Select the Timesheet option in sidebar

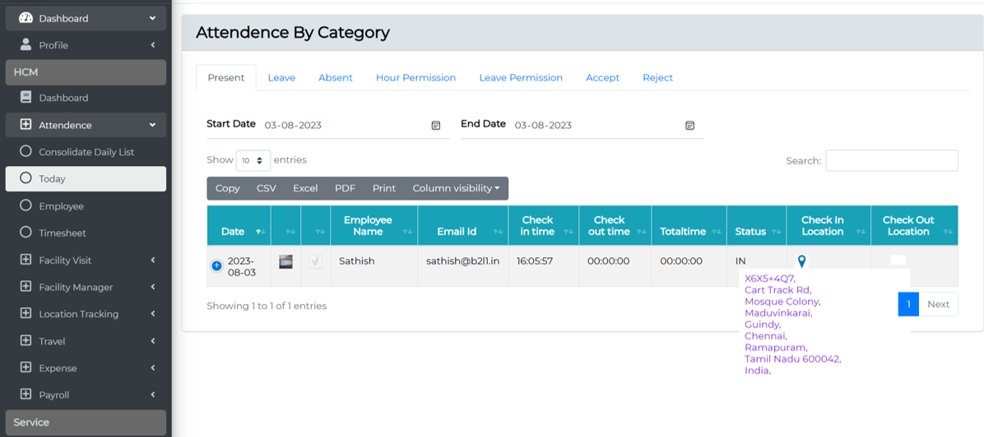coord(62,233)
